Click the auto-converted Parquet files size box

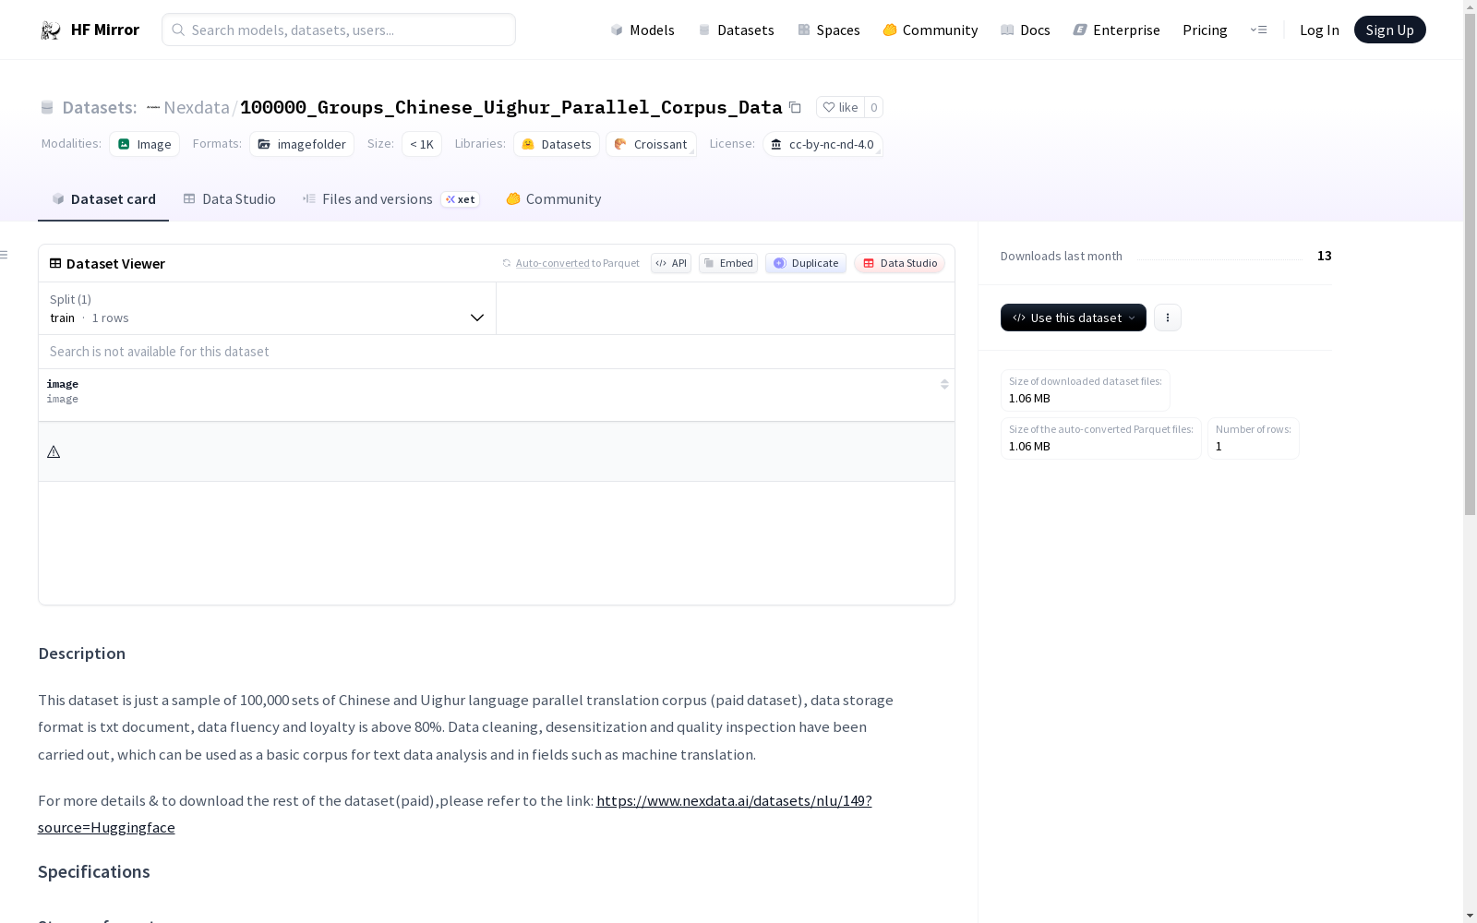pyautogui.click(x=1101, y=438)
